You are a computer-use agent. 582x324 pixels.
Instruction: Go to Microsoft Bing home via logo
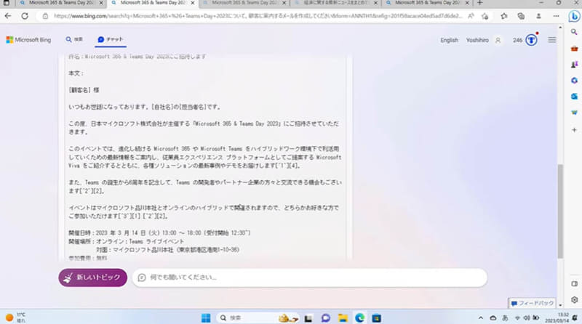click(28, 40)
